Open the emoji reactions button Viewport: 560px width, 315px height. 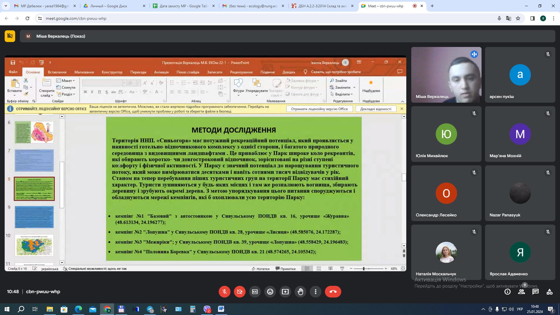pos(270,292)
